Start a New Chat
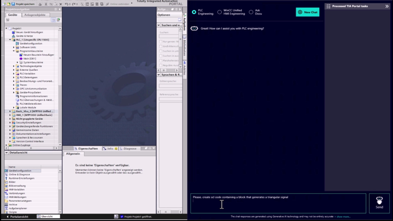This screenshot has height=221, width=393. (x=308, y=12)
